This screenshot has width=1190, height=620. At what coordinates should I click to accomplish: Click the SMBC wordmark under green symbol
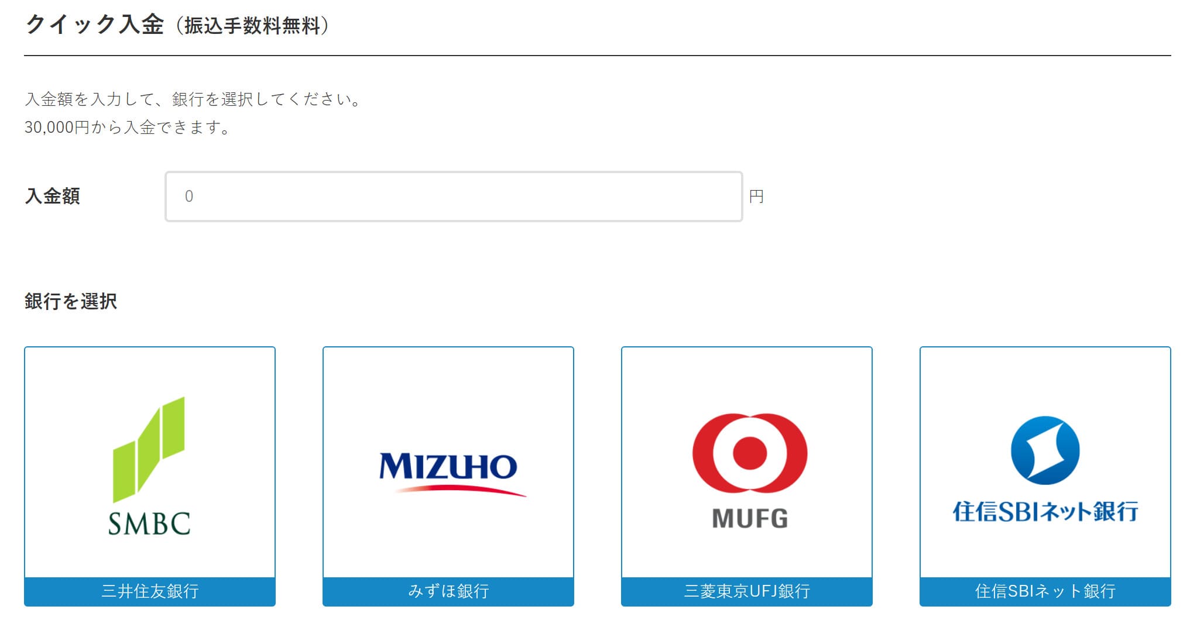149,523
